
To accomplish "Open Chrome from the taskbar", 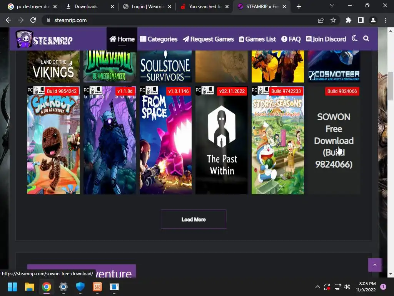I will coord(47,287).
